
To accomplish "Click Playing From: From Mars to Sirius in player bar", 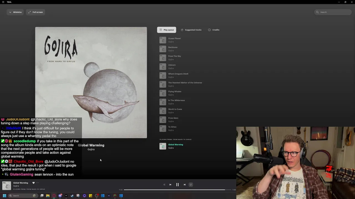I will 29,189.
